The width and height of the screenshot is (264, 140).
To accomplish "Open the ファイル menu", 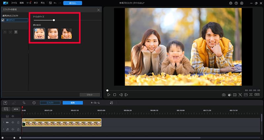I will pos(14,3).
